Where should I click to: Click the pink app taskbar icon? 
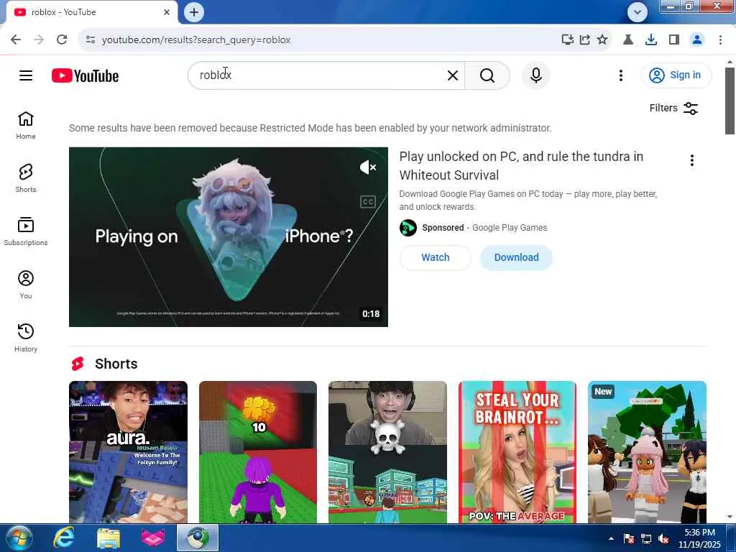coord(153,538)
